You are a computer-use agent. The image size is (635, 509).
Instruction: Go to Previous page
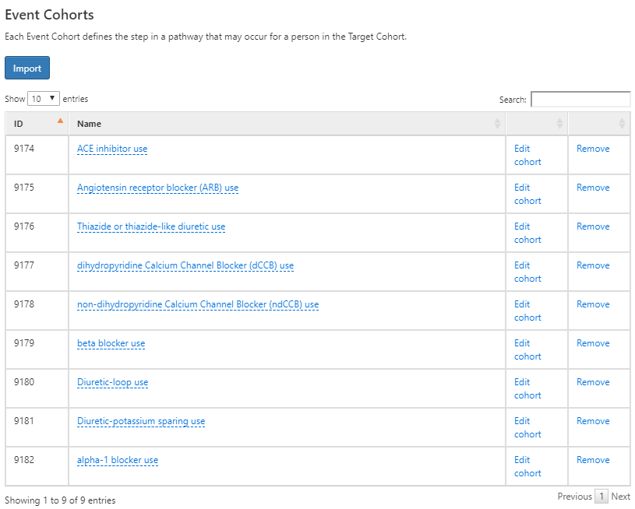click(575, 496)
